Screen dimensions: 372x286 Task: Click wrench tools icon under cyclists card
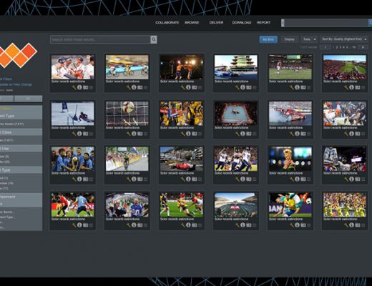[x=129, y=87]
